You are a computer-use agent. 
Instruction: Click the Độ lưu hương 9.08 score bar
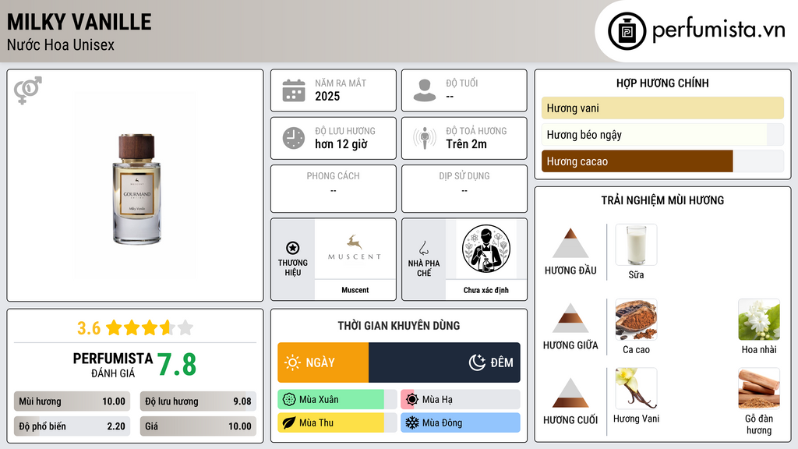198,401
